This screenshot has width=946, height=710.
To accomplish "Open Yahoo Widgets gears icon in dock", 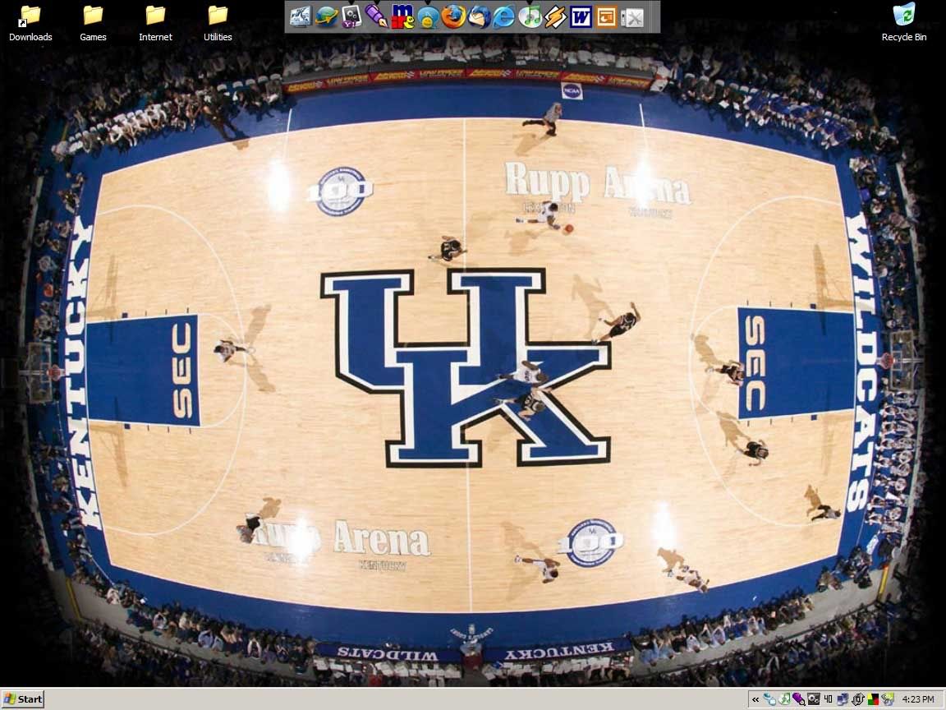I will click(351, 16).
